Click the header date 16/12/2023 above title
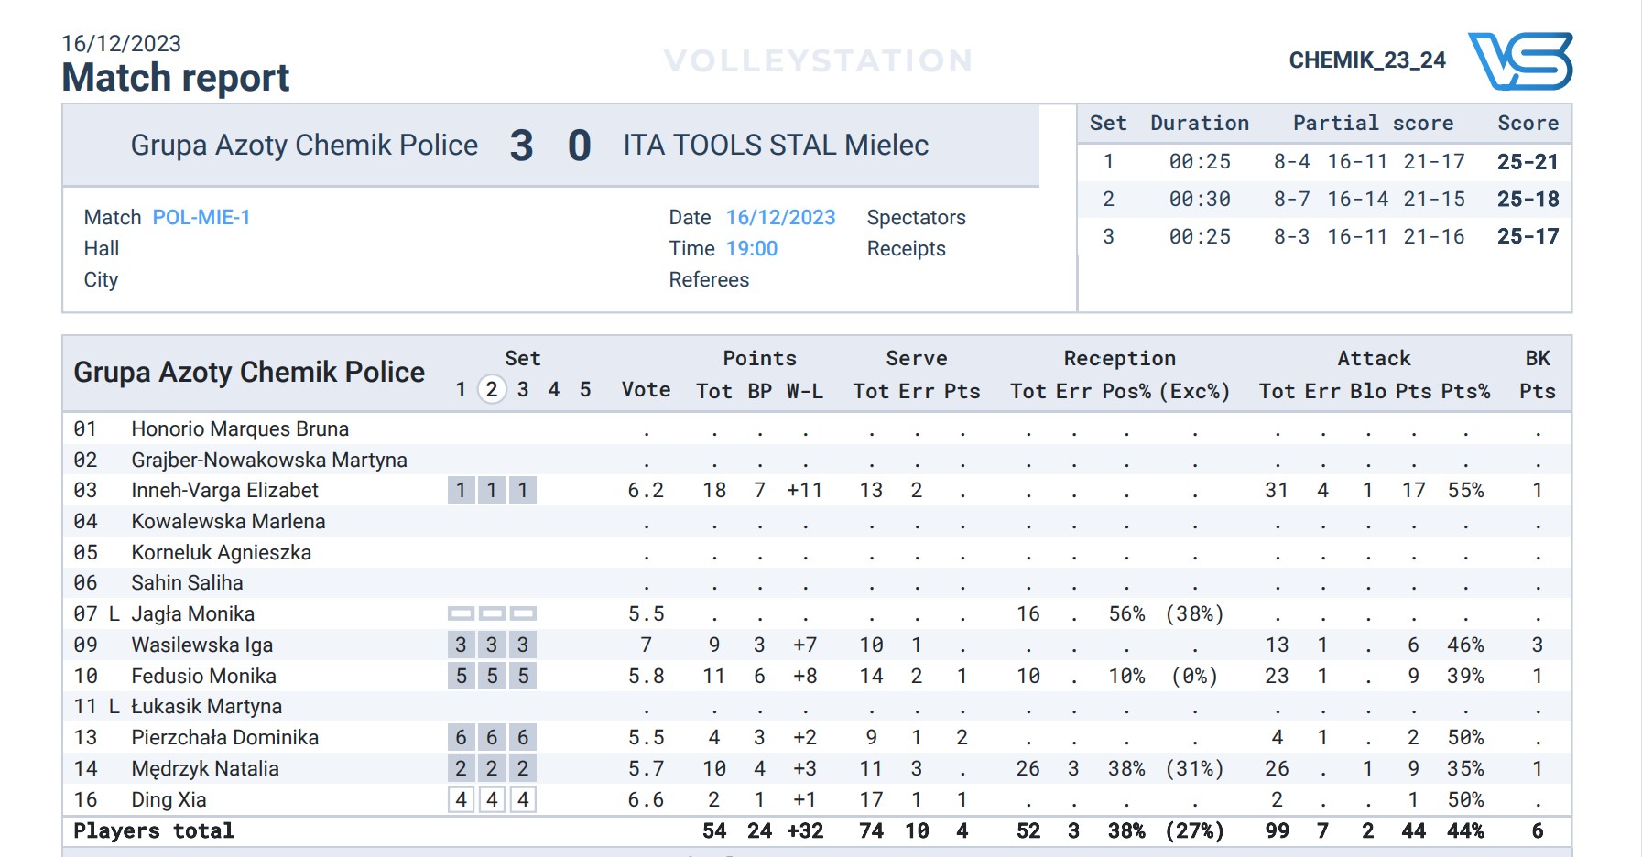 click(x=121, y=44)
